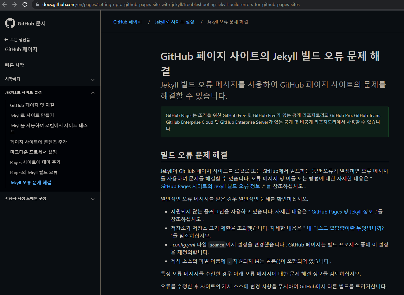
Task: Click the source inline code label
Action: (217, 245)
